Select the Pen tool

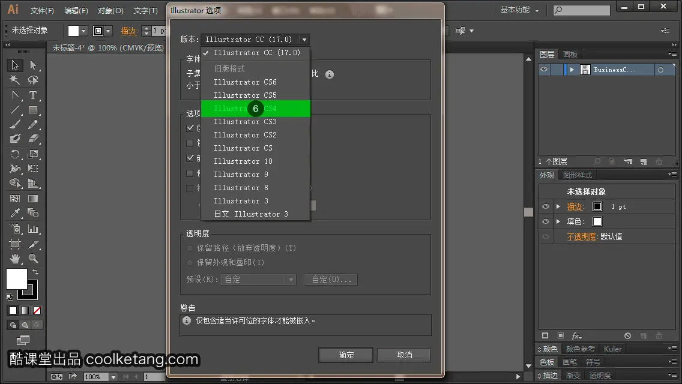[x=15, y=95]
